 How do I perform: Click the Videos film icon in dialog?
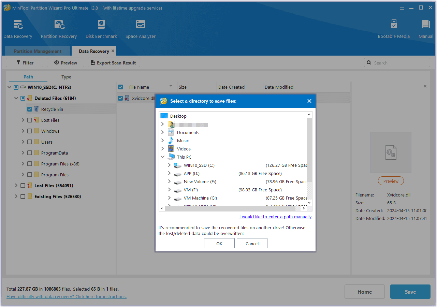(x=171, y=149)
